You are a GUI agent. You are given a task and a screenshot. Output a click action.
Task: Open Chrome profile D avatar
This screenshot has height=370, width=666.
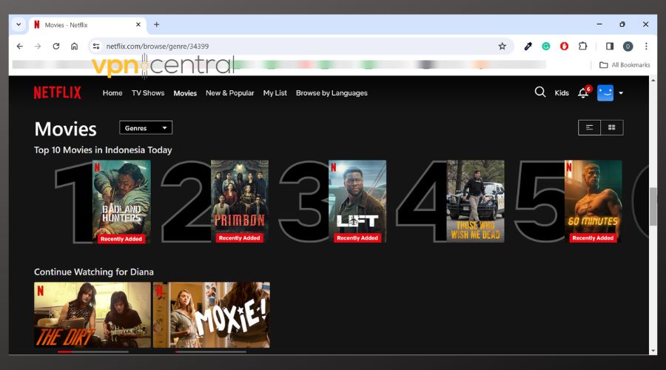pos(628,47)
